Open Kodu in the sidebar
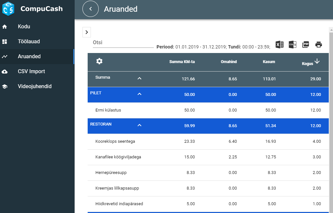Viewport: 333px width, 213px height. pyautogui.click(x=24, y=26)
